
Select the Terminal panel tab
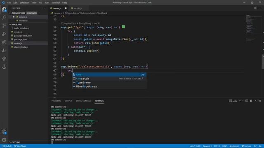pos(99,101)
